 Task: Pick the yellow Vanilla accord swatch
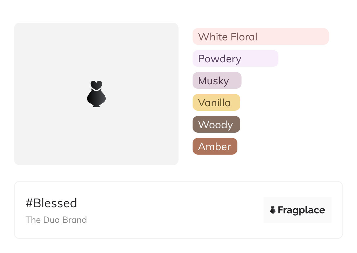pyautogui.click(x=216, y=102)
